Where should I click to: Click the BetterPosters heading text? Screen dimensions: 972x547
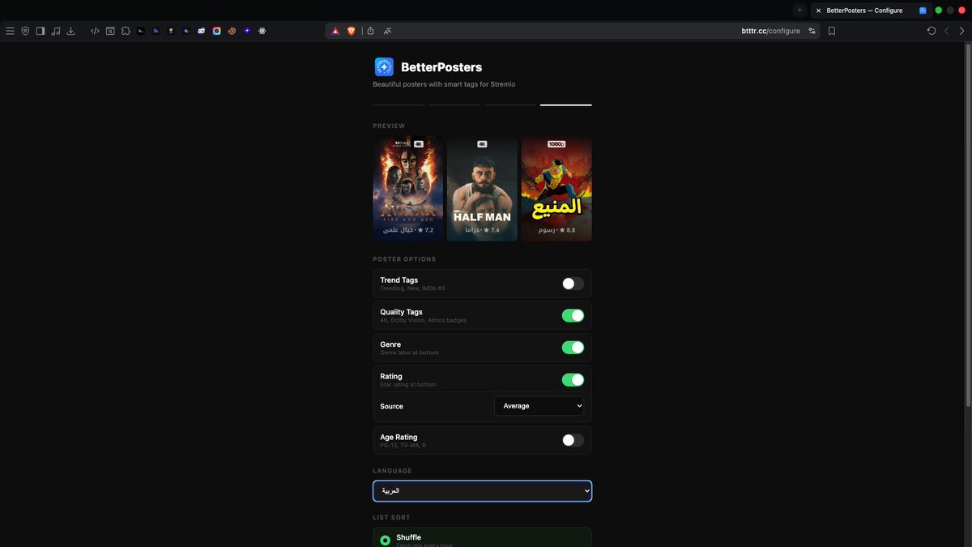click(x=441, y=67)
